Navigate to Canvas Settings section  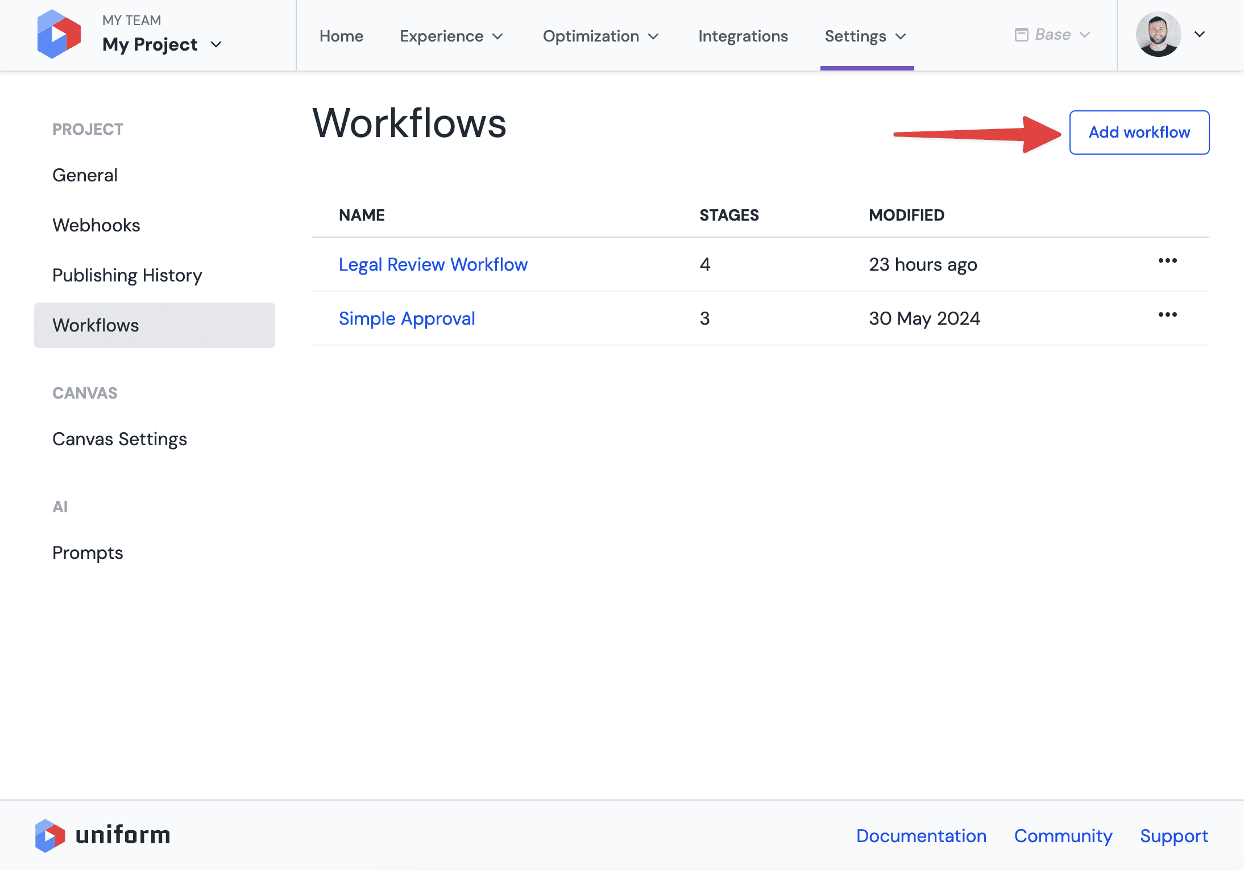(x=120, y=439)
